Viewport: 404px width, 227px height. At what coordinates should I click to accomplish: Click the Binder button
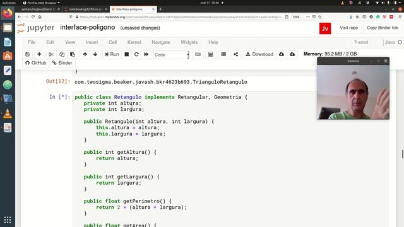[62, 63]
